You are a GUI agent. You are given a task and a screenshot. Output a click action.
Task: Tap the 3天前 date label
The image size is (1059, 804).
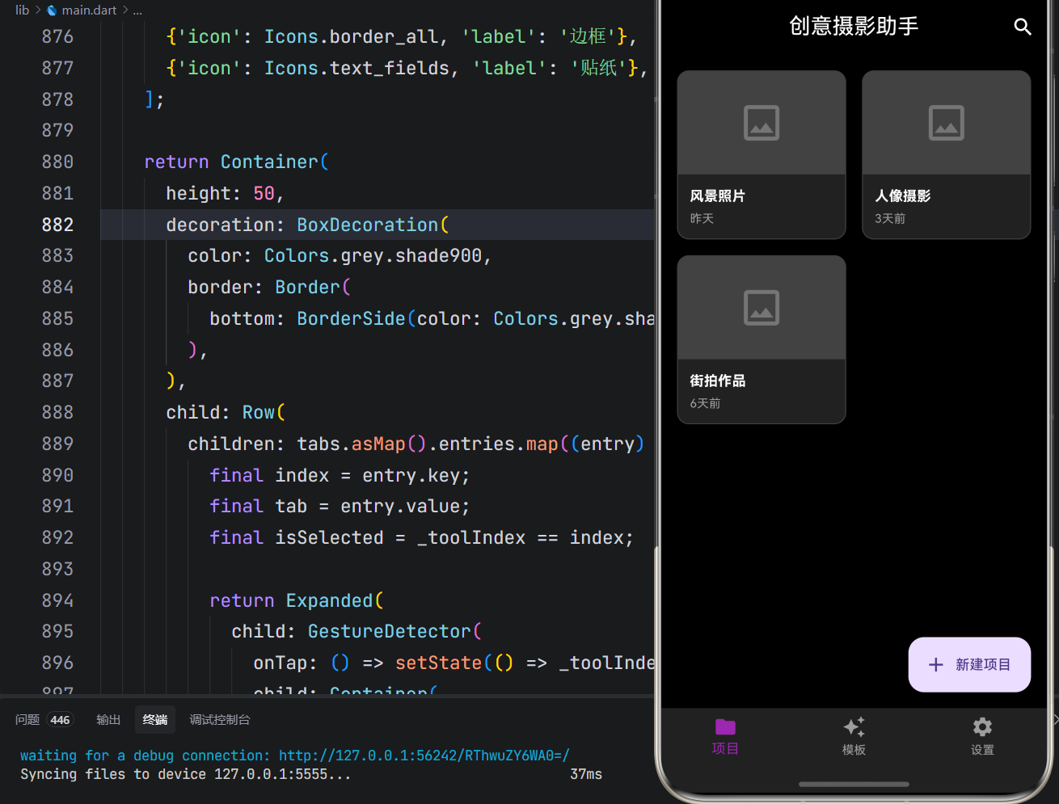pos(890,218)
